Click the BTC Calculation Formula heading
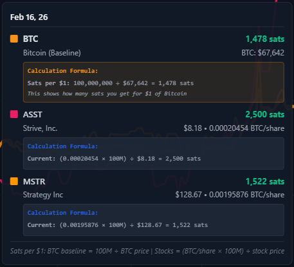This screenshot has height=267, width=294. click(62, 71)
